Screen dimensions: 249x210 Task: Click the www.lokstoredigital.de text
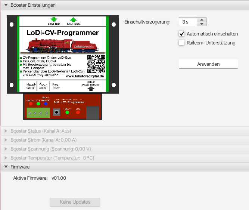click(x=85, y=76)
